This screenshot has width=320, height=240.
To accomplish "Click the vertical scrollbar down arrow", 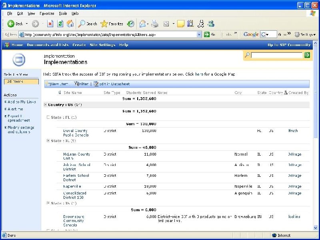I will [315, 227].
